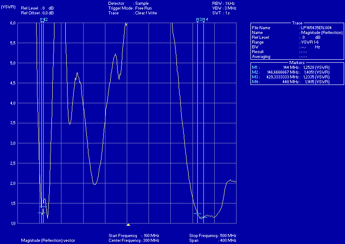
Task: Click the Start Frequency 100 MHz text
Action: coord(134,236)
